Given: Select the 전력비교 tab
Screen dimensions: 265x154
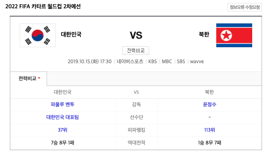Looking at the screenshot, I should tap(28, 79).
